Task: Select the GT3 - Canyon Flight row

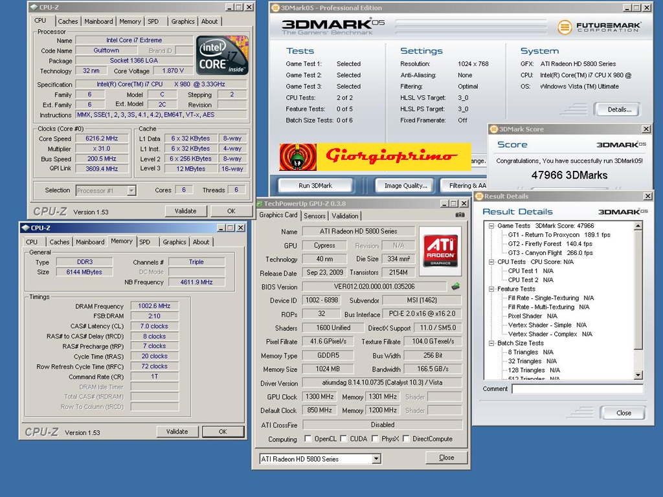Action: (x=550, y=253)
